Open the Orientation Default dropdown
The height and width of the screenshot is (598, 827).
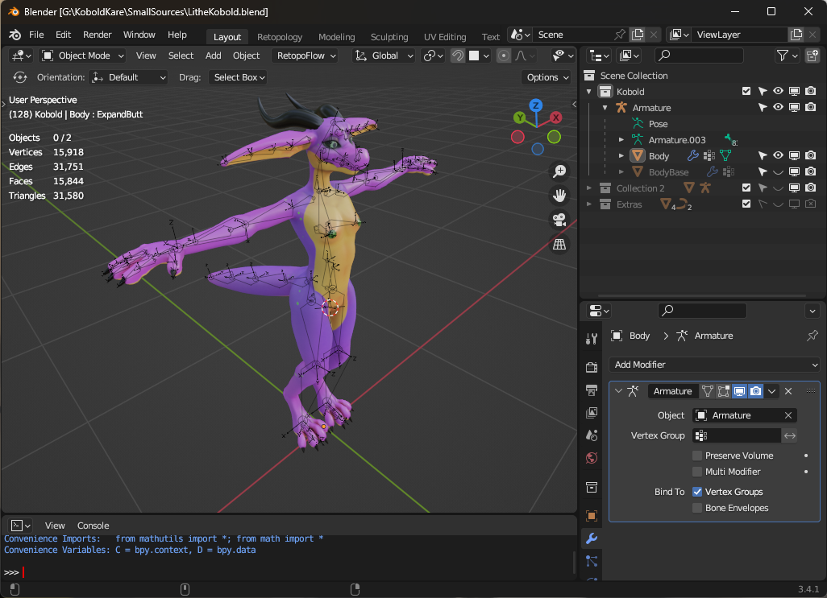tap(128, 77)
